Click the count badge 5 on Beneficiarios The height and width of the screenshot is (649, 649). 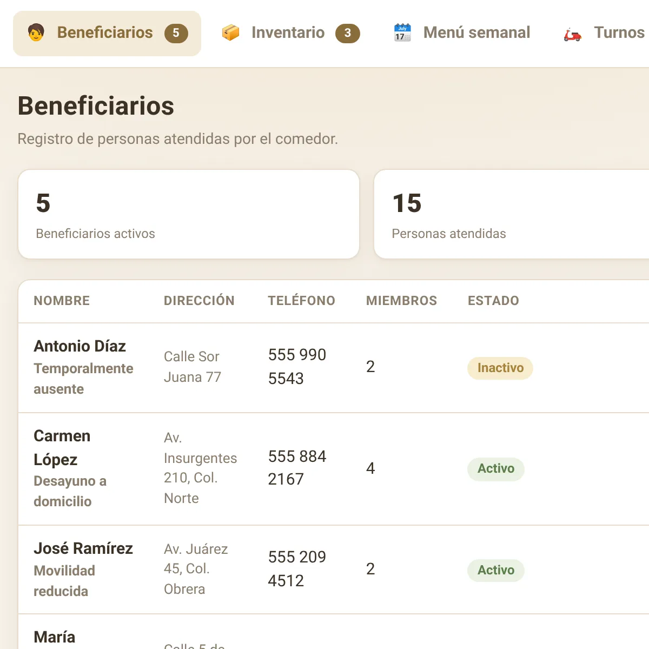(x=176, y=34)
